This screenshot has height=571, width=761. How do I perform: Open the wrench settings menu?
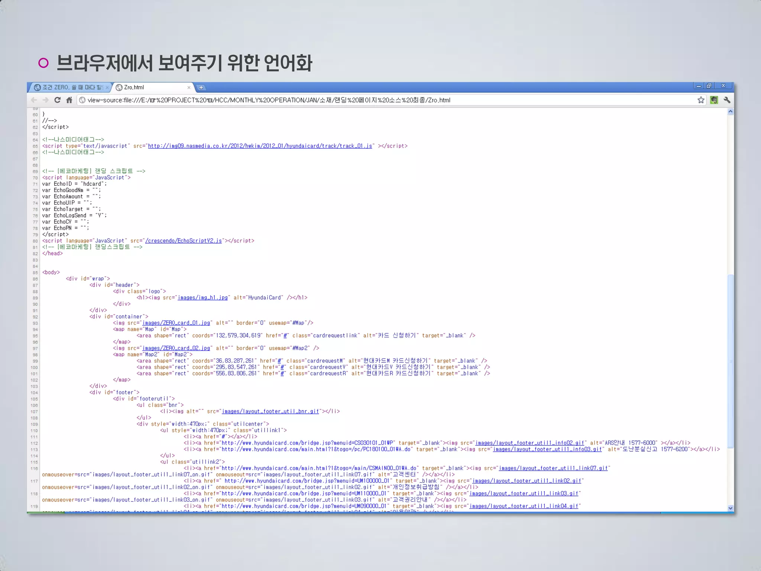(x=727, y=100)
